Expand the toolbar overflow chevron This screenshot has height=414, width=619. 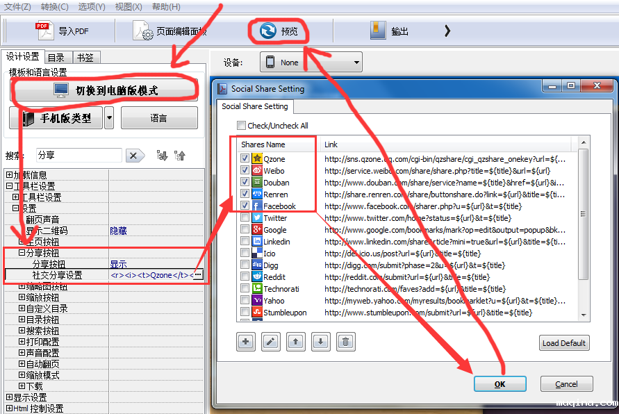447,31
